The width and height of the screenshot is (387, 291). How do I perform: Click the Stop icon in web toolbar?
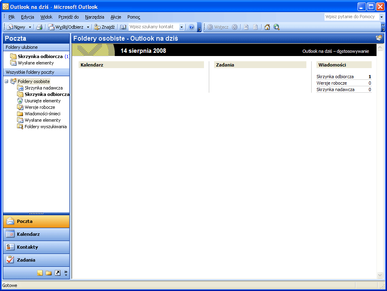[x=246, y=27]
